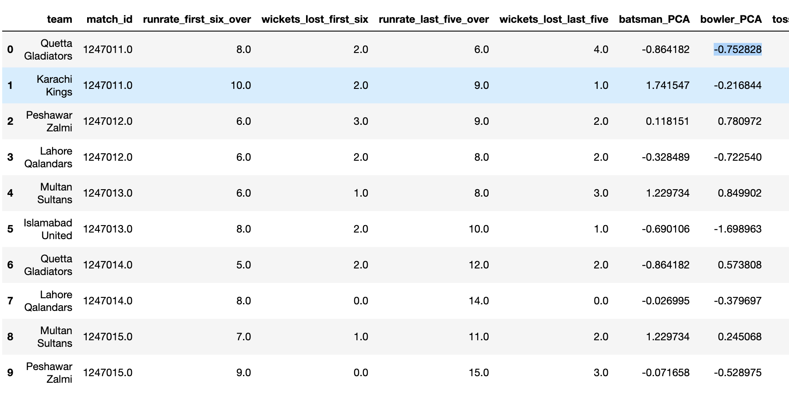This screenshot has width=789, height=395.
Task: Click the 'runrate_last_five_over' column header
Action: coord(434,19)
